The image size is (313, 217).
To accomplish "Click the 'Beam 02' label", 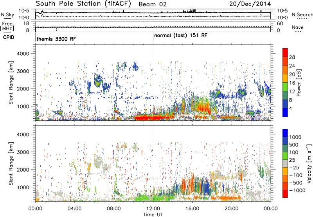I will click(153, 4).
